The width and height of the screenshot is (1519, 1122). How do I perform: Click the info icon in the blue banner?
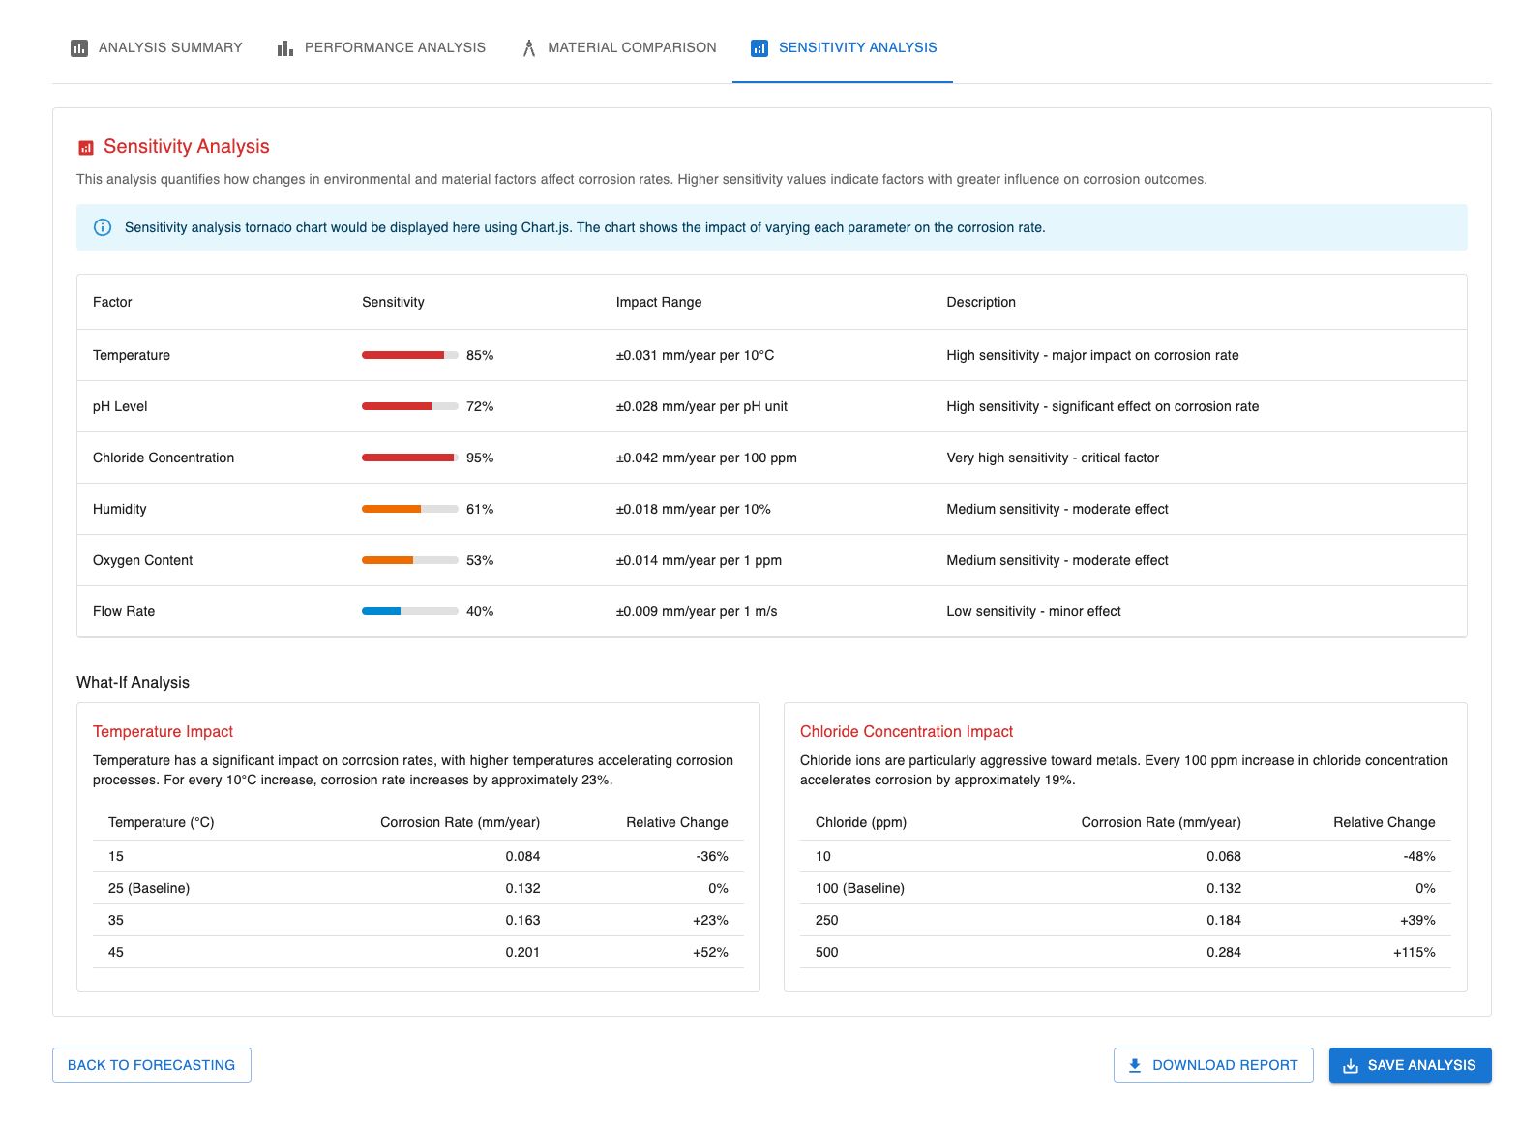click(x=103, y=228)
